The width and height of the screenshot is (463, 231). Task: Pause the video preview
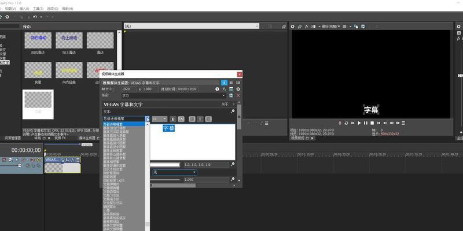[x=366, y=123]
